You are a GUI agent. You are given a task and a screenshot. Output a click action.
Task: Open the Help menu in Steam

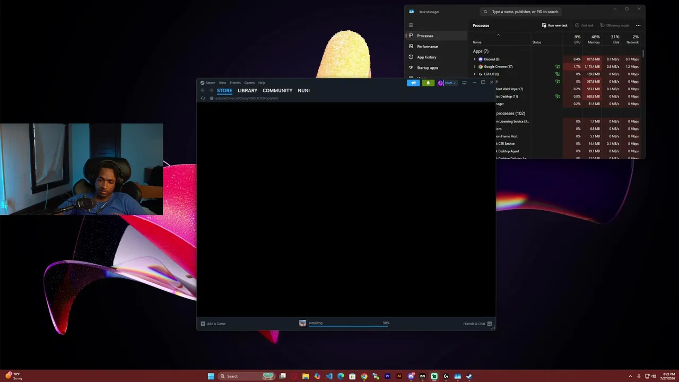coord(262,83)
